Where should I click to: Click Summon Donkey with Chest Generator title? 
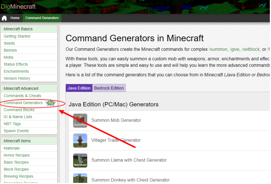[130, 180]
